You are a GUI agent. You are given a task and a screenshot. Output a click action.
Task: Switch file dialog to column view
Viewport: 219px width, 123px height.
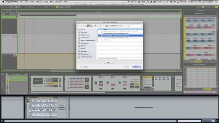[92, 26]
